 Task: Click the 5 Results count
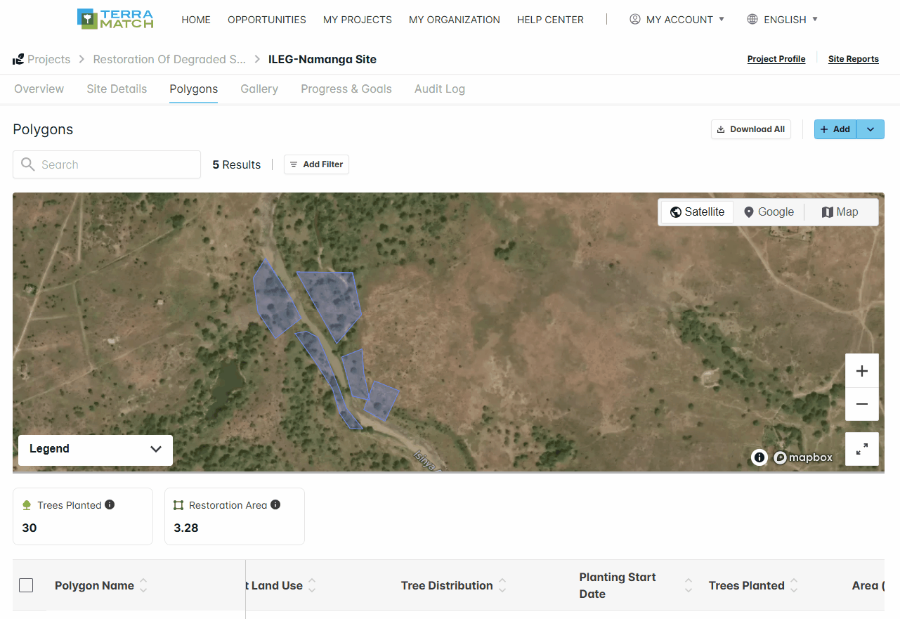pos(237,164)
